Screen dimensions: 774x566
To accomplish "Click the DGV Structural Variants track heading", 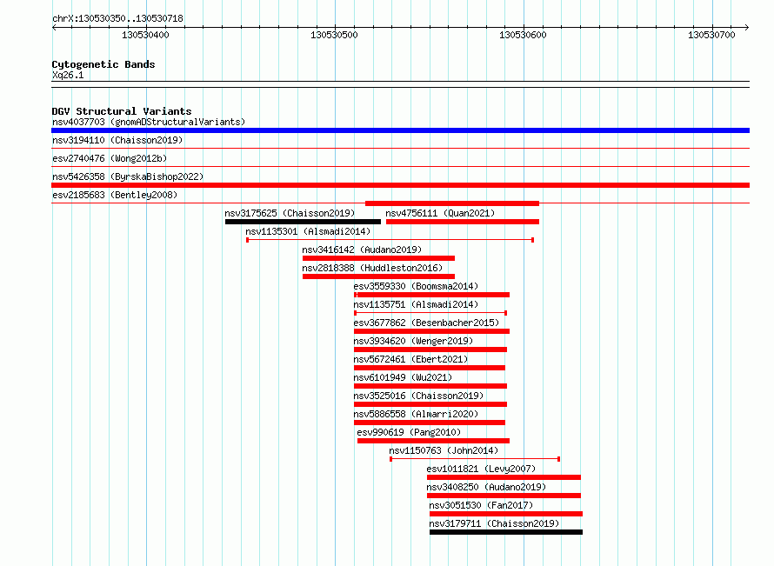I will pos(122,111).
